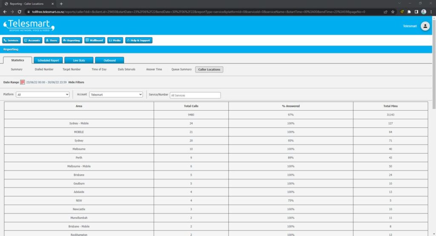
Task: Click the Service/Number input field
Action: coord(195,95)
